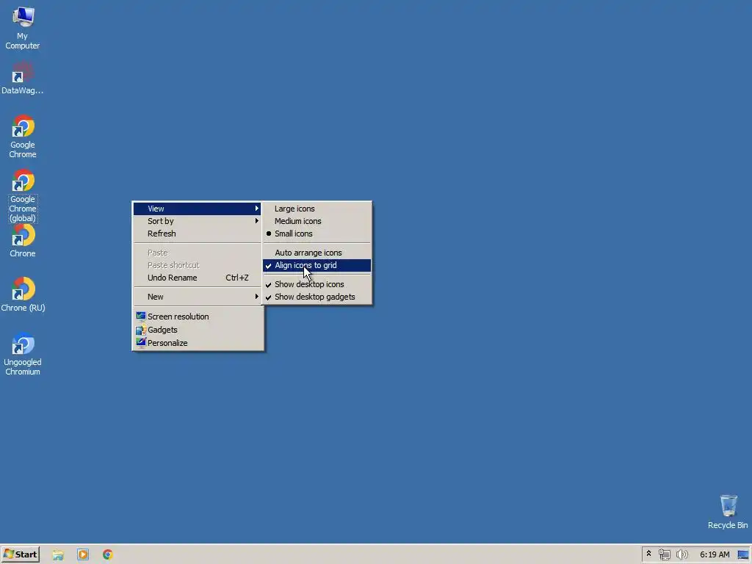Click Refresh in the context menu

pos(197,234)
